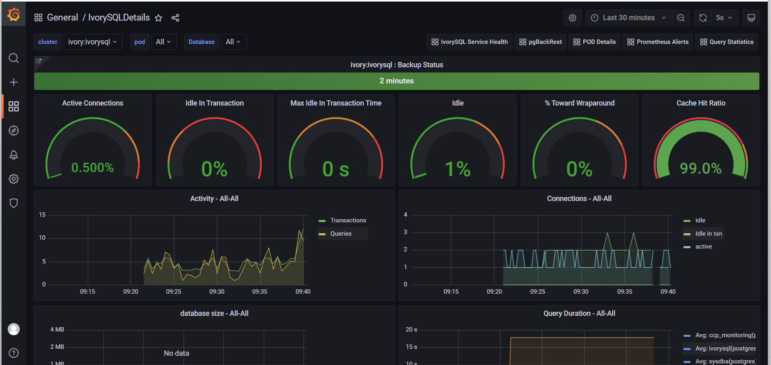Expand the 5s refresh interval dropdown
The image size is (771, 365).
pos(723,18)
